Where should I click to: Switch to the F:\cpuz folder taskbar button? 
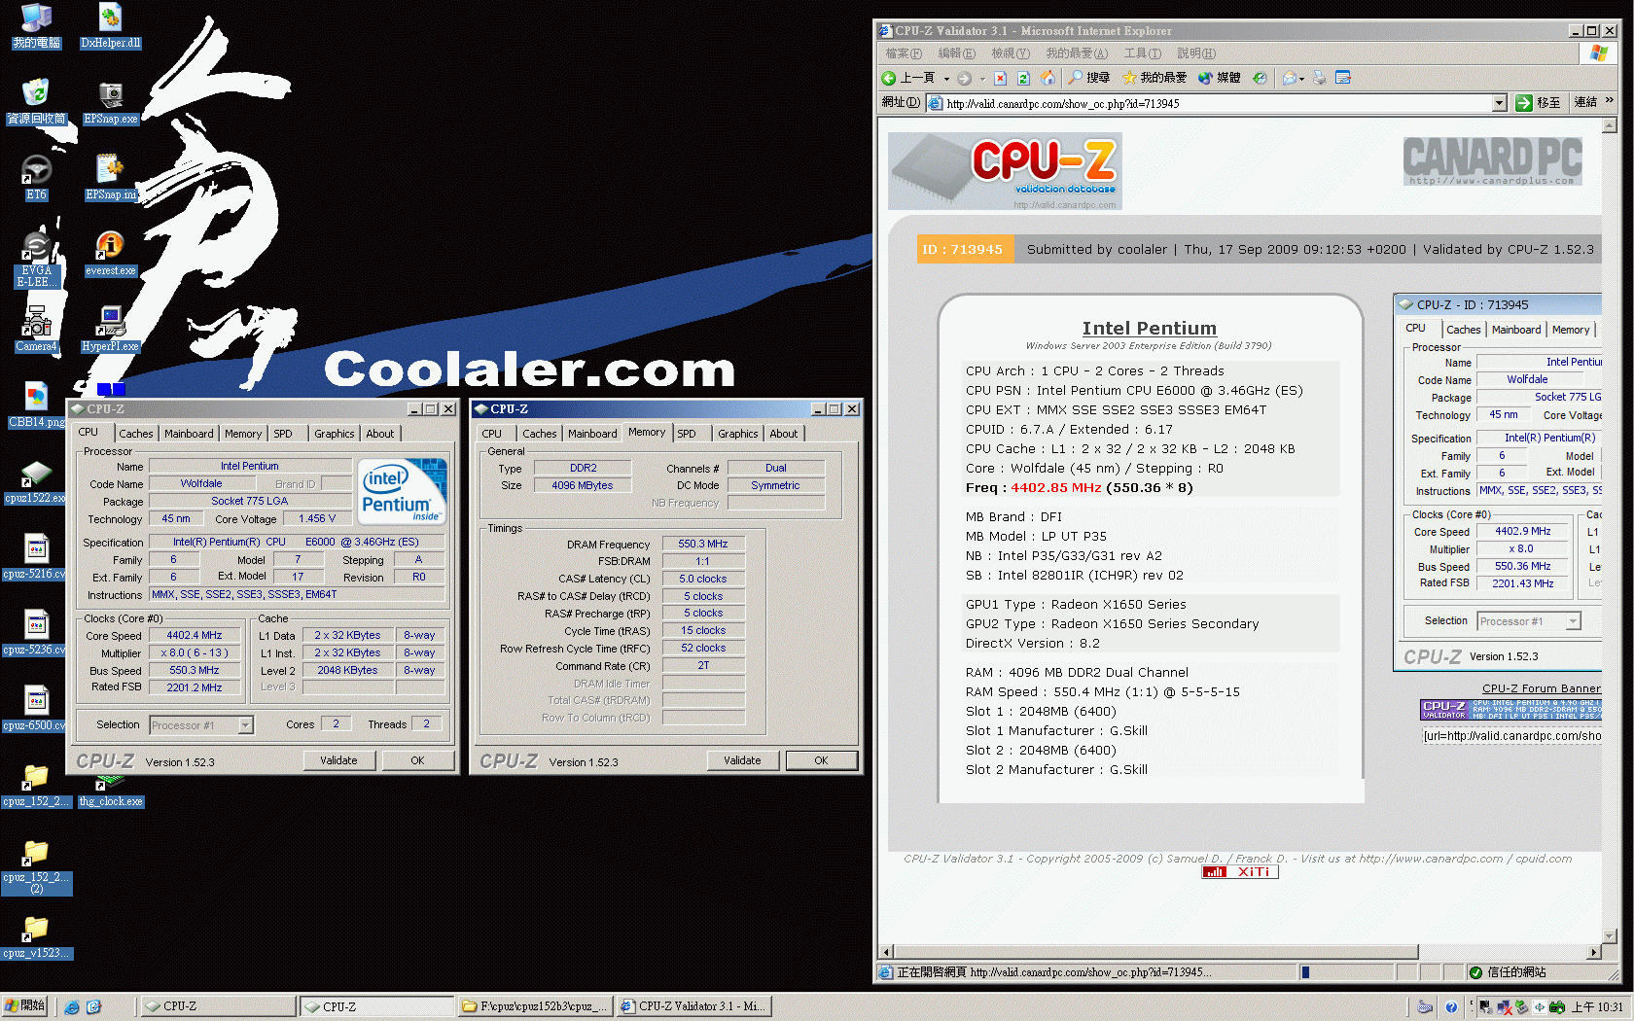(535, 1006)
